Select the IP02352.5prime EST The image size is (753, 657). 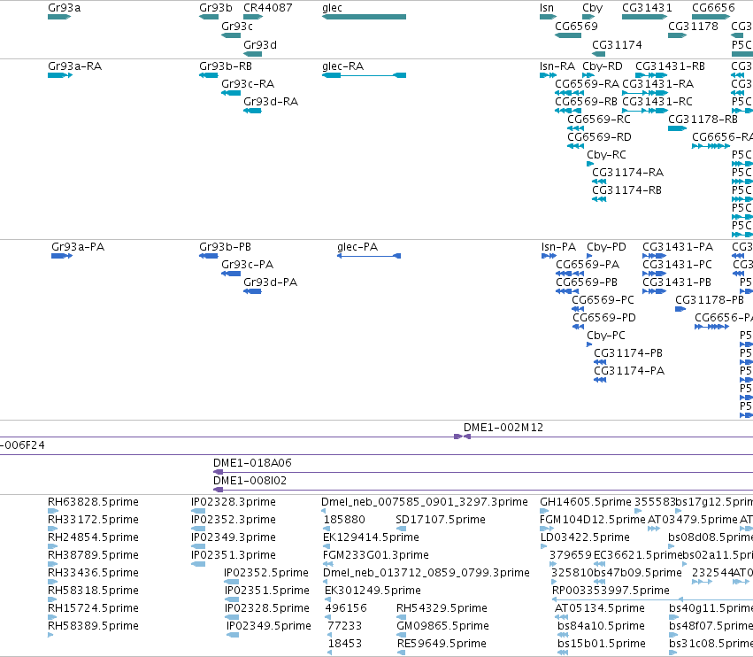tap(232, 582)
